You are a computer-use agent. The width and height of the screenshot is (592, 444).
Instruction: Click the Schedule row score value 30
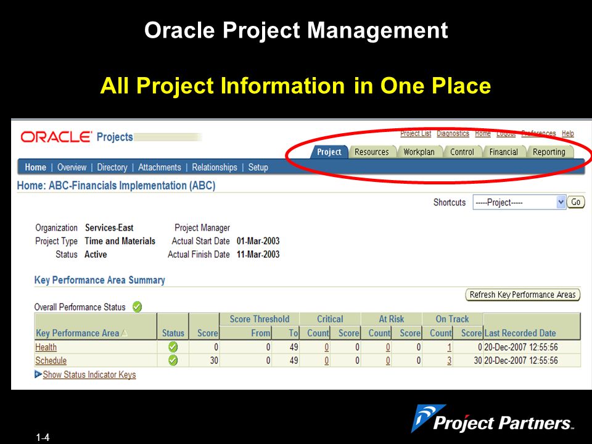pyautogui.click(x=214, y=361)
